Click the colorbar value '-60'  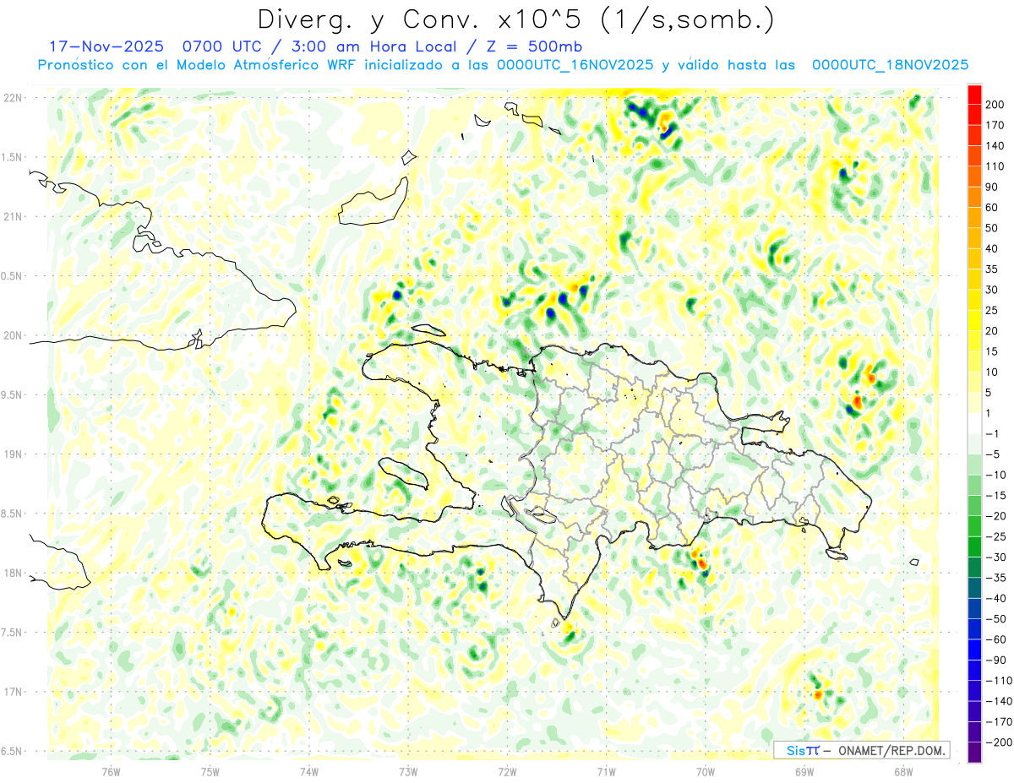click(x=997, y=639)
